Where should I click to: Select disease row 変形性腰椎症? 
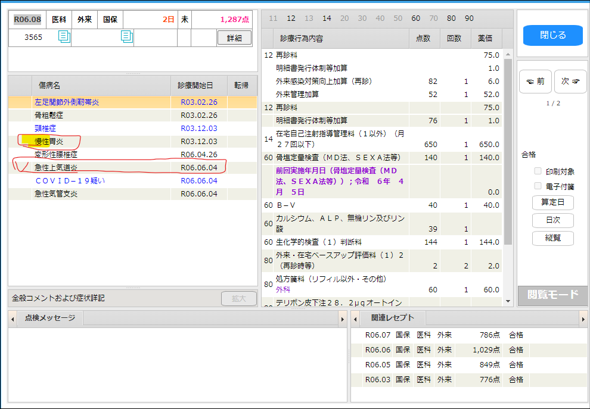pos(133,155)
